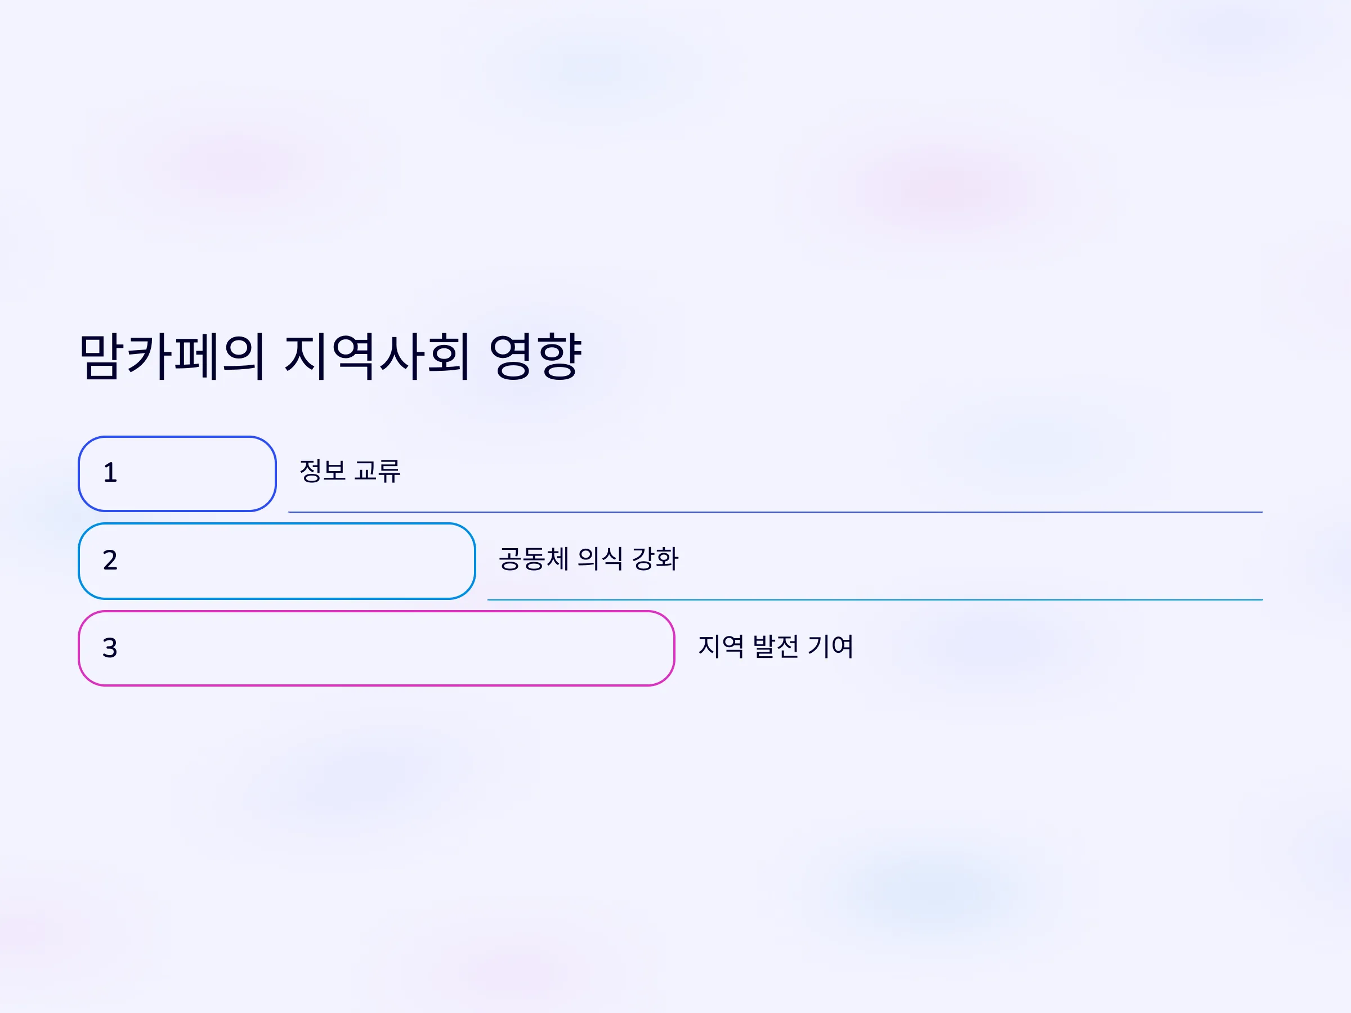Click the word 발전 in the third label
1351x1013 pixels.
pyautogui.click(x=776, y=646)
